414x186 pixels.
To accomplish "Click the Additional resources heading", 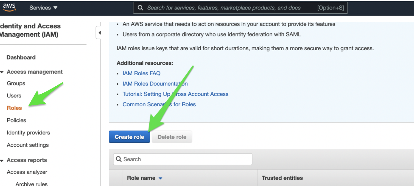I will click(145, 63).
